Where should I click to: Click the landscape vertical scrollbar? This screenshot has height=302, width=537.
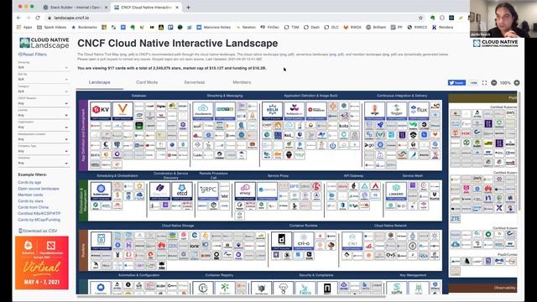pos(519,151)
